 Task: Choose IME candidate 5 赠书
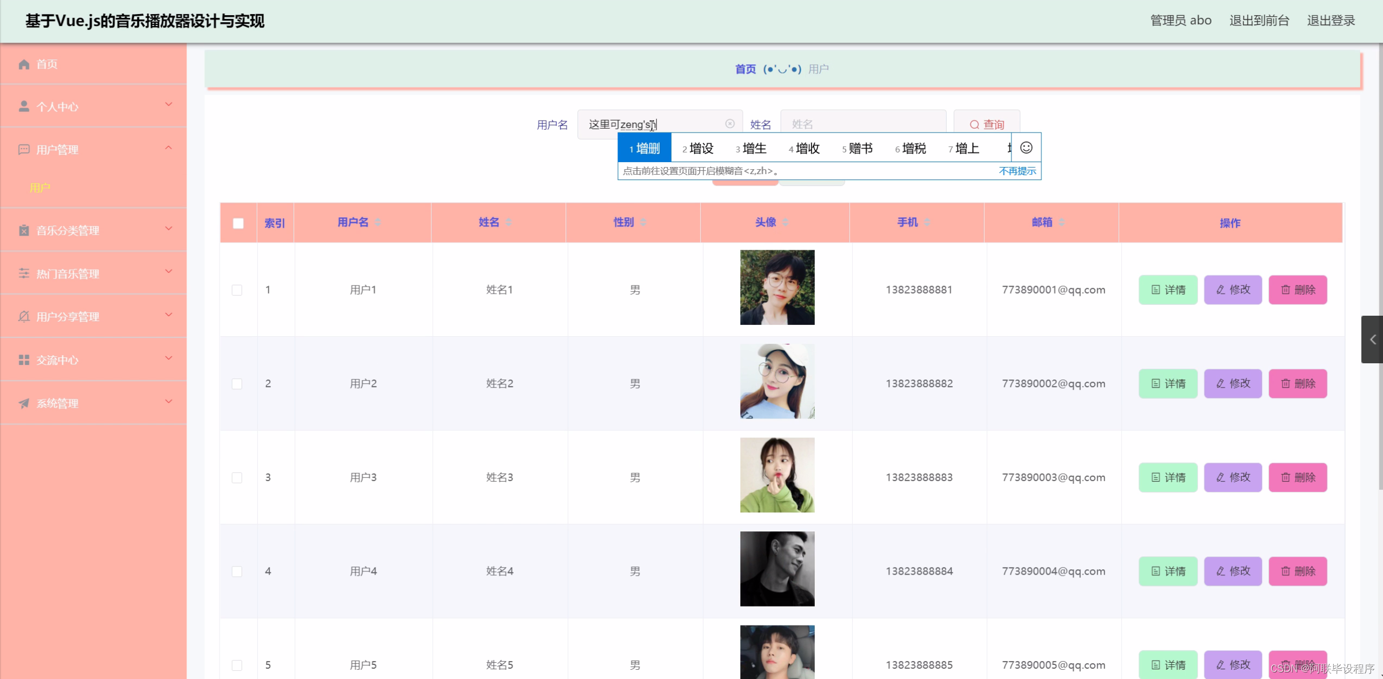pyautogui.click(x=857, y=148)
